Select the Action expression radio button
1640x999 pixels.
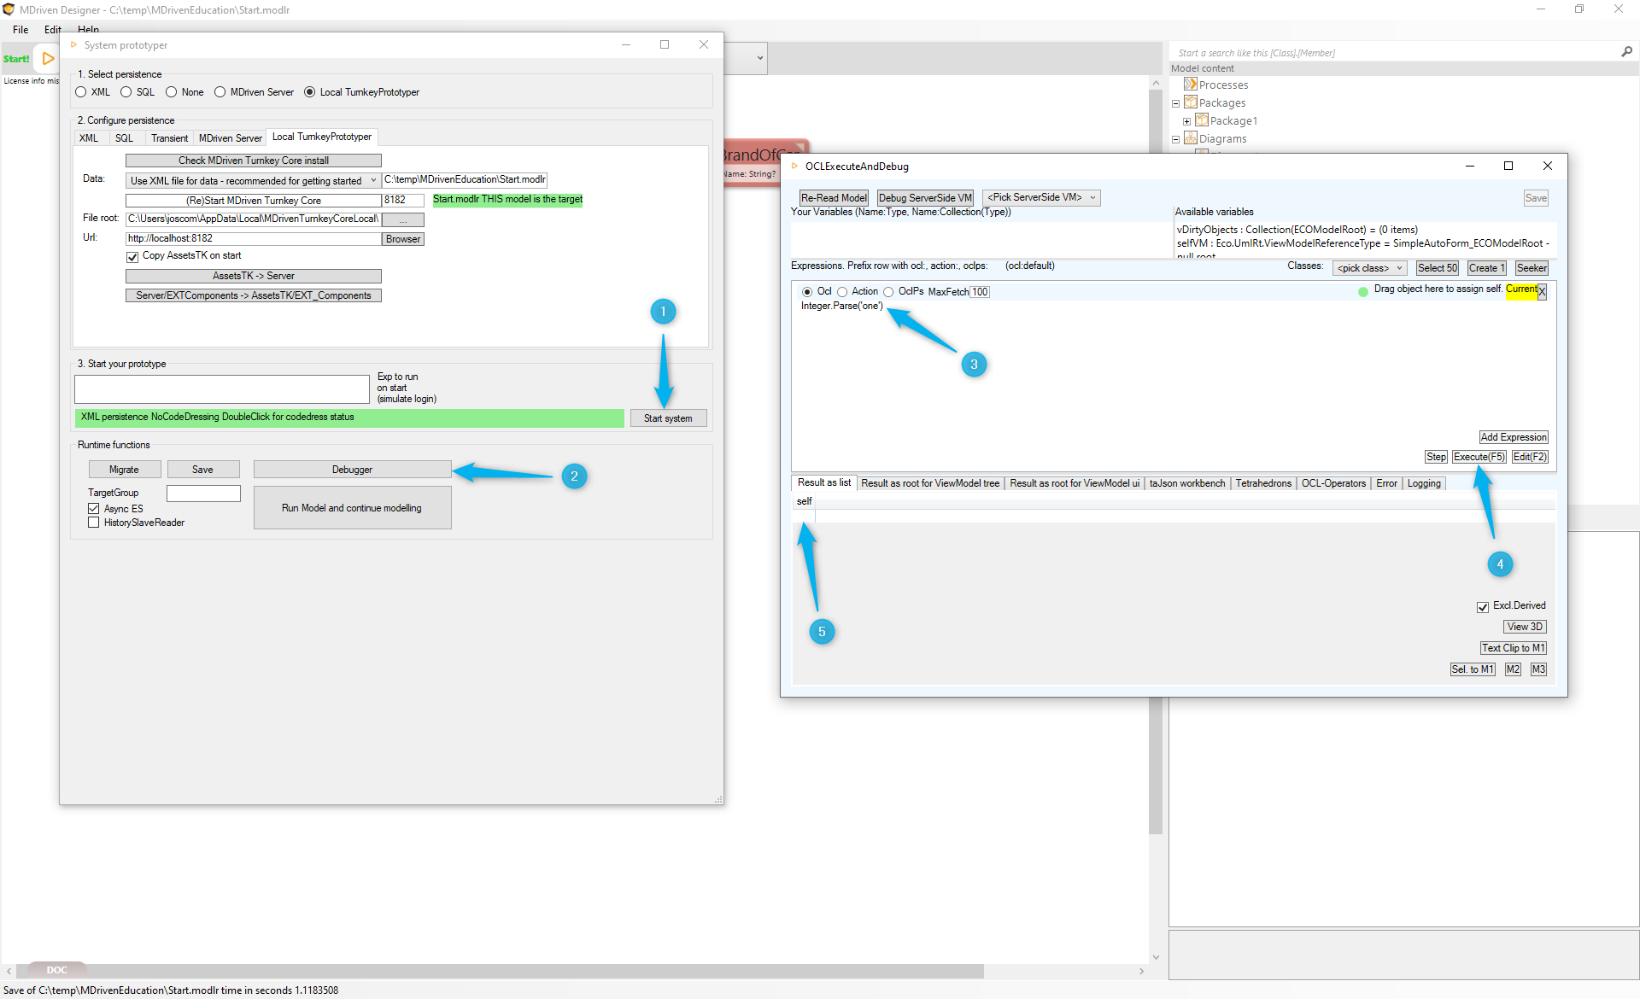click(842, 292)
